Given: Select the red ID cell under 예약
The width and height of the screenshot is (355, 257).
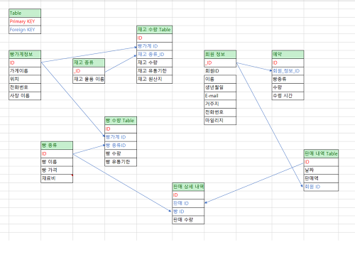Looking at the screenshot, I should click(288, 62).
